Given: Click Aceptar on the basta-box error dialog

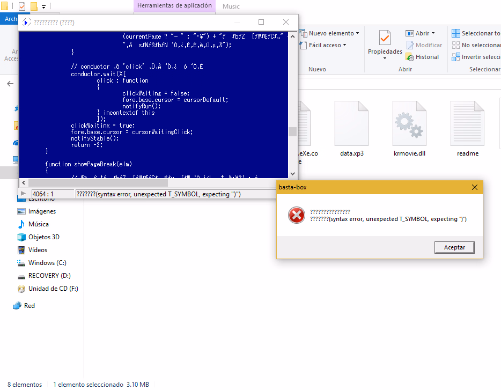Looking at the screenshot, I should pyautogui.click(x=454, y=247).
